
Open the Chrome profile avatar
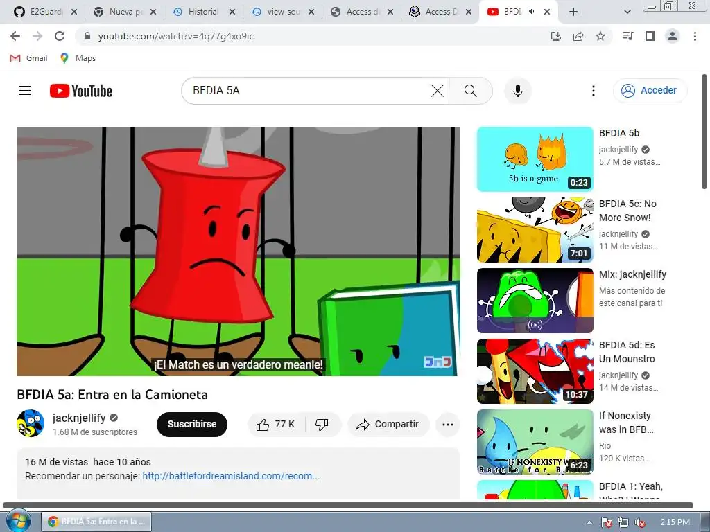(673, 36)
